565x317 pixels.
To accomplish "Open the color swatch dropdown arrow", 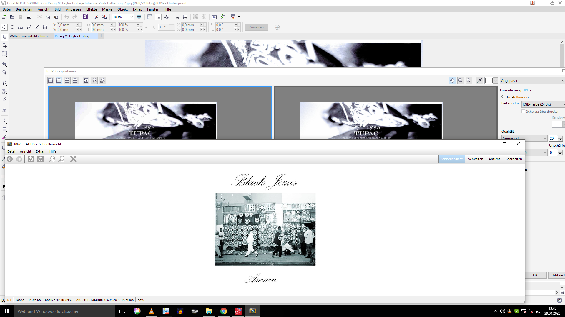I will click(496, 80).
